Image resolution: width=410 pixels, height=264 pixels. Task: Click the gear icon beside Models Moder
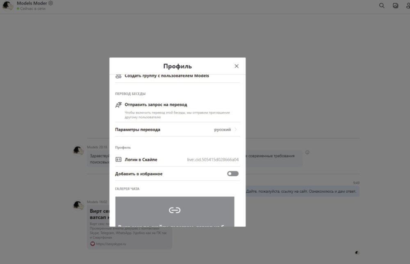pyautogui.click(x=51, y=3)
